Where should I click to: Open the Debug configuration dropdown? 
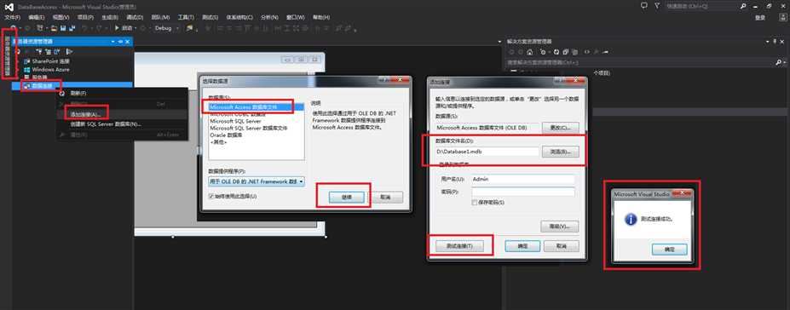167,28
